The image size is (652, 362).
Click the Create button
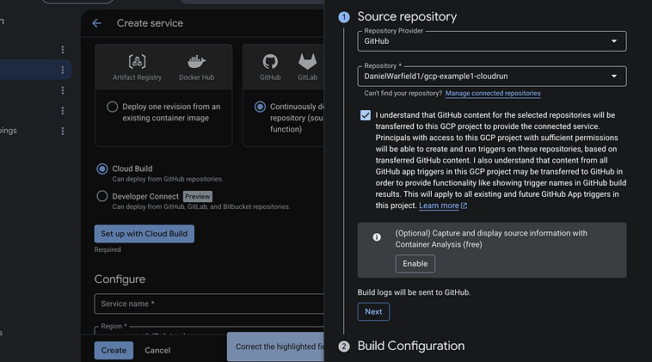[114, 350]
